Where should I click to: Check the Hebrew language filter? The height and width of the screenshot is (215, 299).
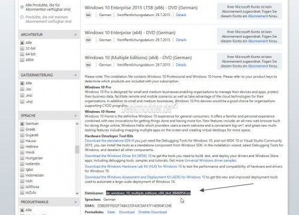22,147
